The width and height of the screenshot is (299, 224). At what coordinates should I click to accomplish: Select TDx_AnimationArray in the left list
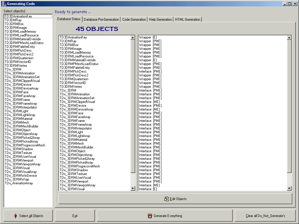(x=19, y=183)
